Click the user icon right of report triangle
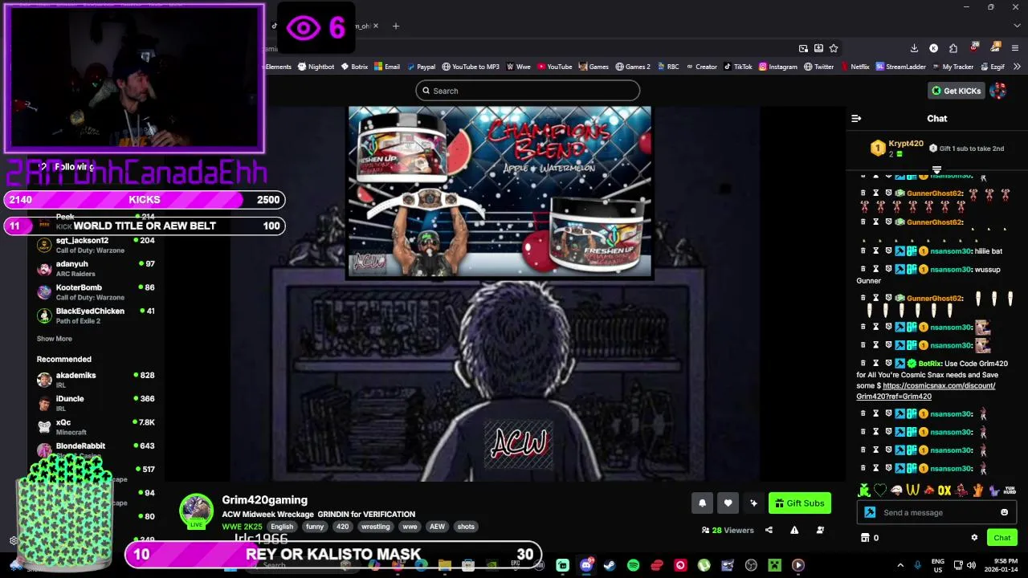Viewport: 1028px width, 578px height. (820, 530)
